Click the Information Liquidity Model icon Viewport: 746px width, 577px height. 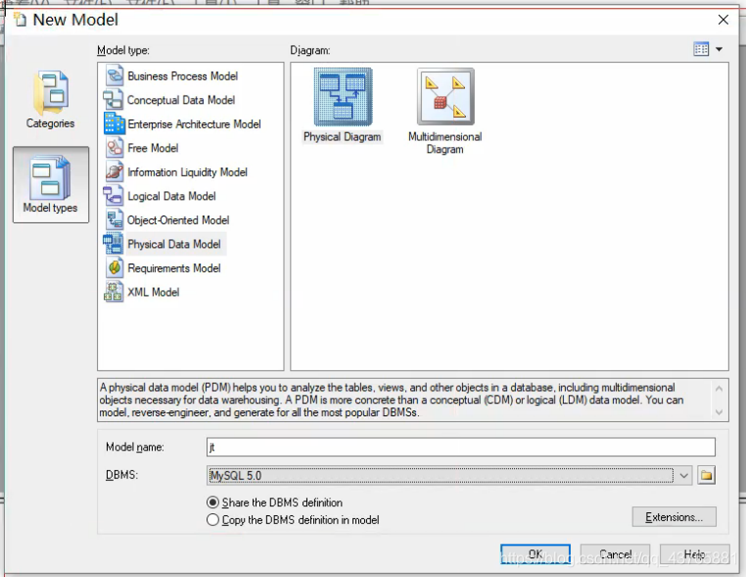(115, 171)
